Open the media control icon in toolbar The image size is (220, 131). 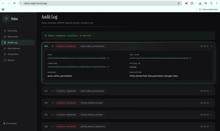click(206, 3)
